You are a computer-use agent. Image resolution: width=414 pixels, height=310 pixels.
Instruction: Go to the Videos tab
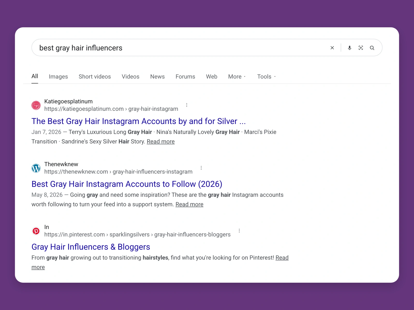coord(130,76)
